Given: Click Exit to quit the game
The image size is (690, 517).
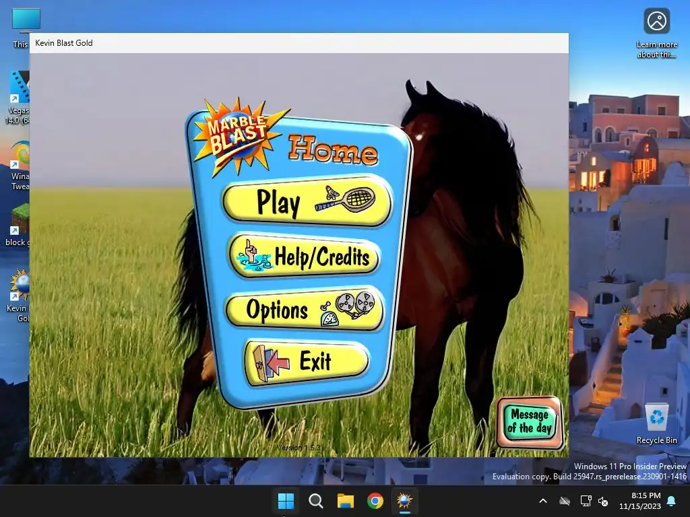Looking at the screenshot, I should (307, 361).
